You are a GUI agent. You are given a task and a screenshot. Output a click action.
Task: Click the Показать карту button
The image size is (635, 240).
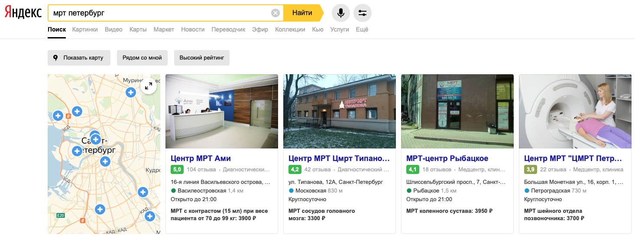pos(79,58)
